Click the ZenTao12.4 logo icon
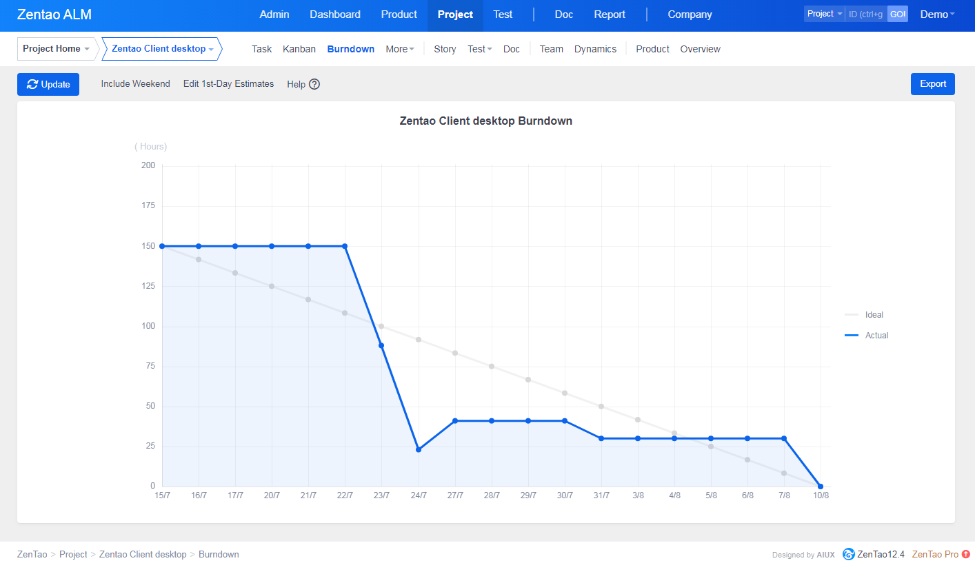Viewport: 975px width, 563px height. coord(849,554)
